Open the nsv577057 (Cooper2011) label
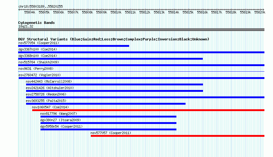This screenshot has width=273, height=157. (x=111, y=133)
